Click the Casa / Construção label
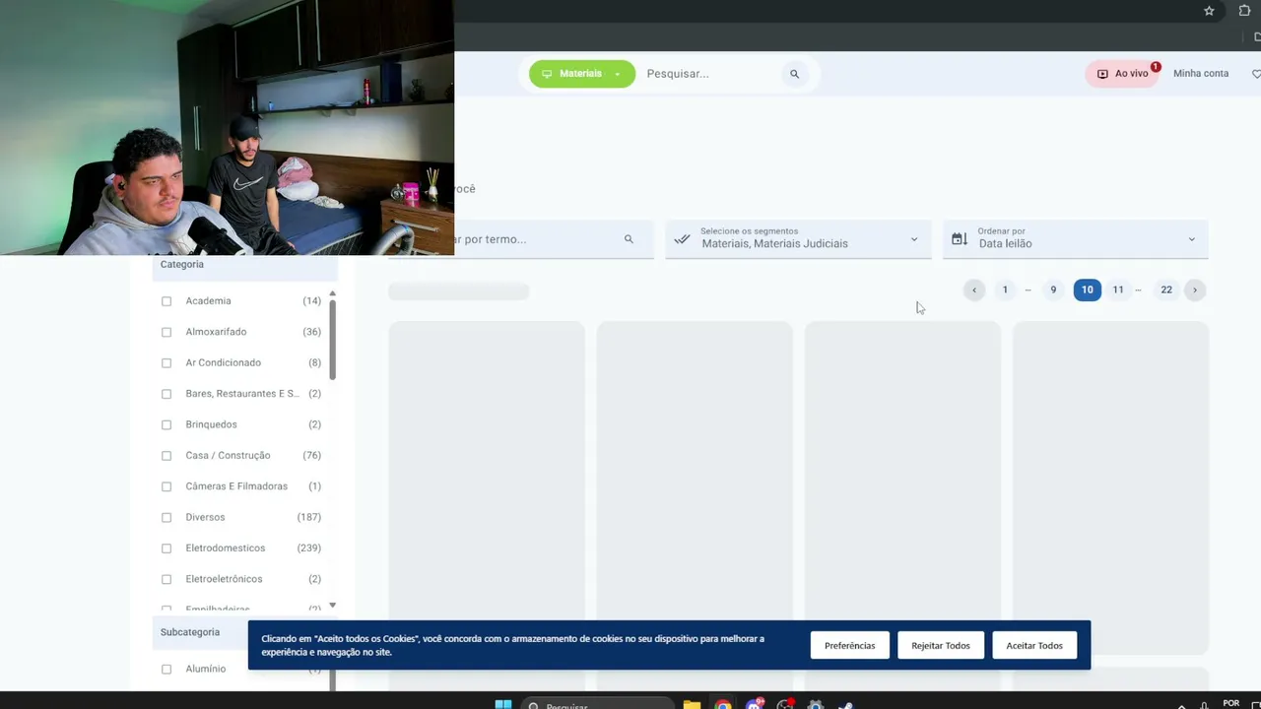The width and height of the screenshot is (1261, 709). (229, 456)
